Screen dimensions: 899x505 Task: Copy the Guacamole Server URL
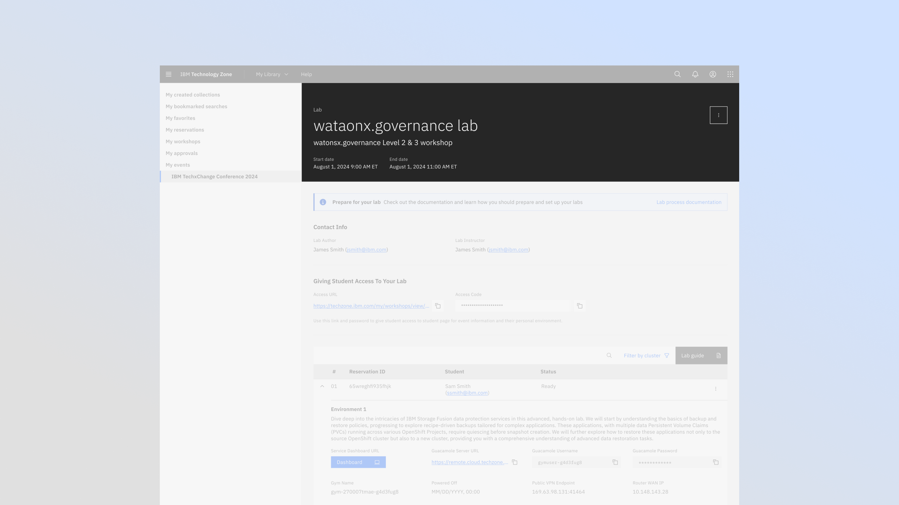[x=514, y=462]
